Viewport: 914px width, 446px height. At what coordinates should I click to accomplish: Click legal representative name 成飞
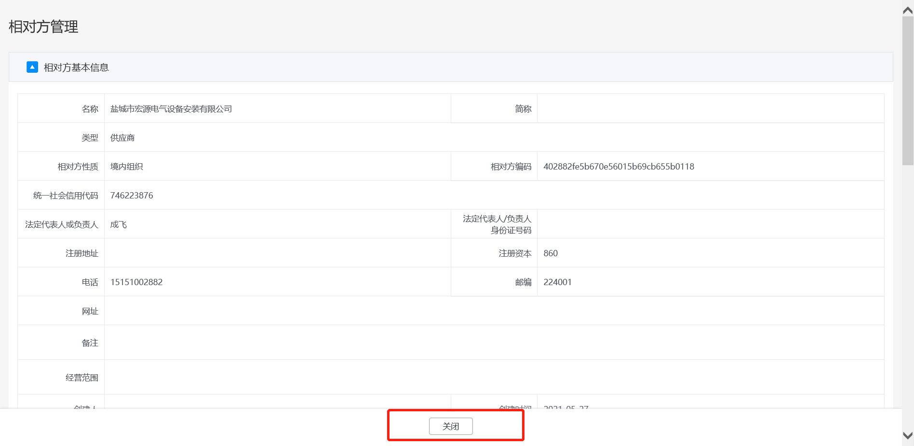tap(119, 224)
